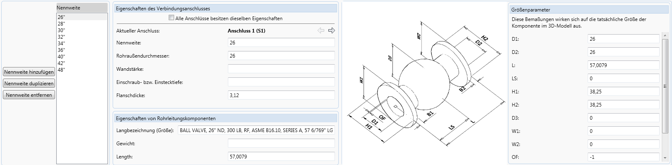
Task: Click the Einschraub- bzw. Einstecktiefe field
Action: point(281,82)
